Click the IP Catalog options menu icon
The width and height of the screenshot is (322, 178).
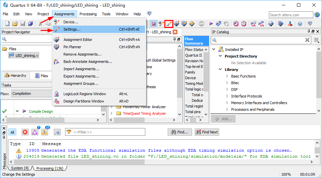point(316,40)
